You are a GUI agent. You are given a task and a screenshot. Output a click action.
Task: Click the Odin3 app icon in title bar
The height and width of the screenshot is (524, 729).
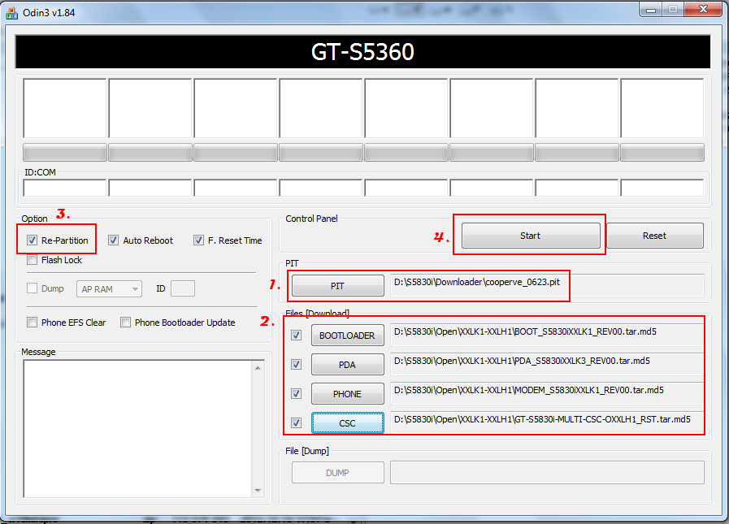click(x=12, y=10)
